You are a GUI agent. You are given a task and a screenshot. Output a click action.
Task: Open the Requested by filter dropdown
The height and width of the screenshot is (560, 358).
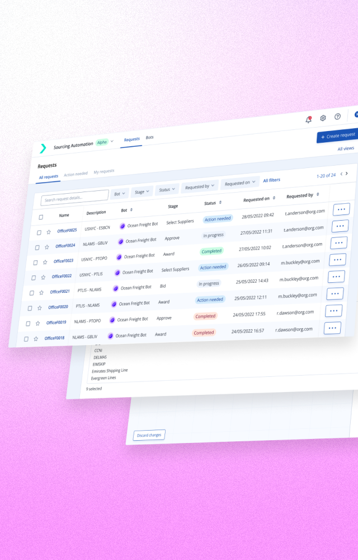pyautogui.click(x=199, y=186)
